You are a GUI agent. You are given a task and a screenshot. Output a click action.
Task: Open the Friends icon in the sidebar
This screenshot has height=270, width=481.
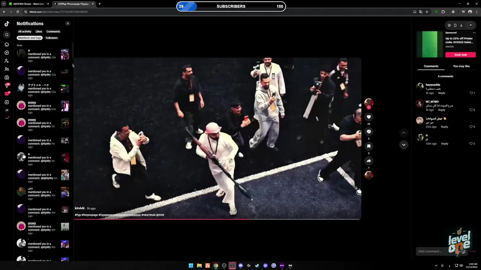coord(7,69)
